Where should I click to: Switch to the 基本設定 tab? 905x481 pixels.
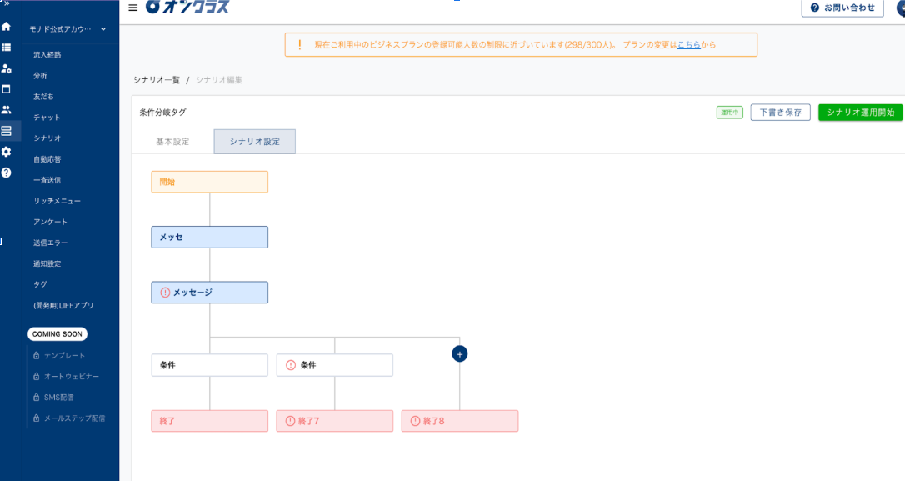coord(172,142)
